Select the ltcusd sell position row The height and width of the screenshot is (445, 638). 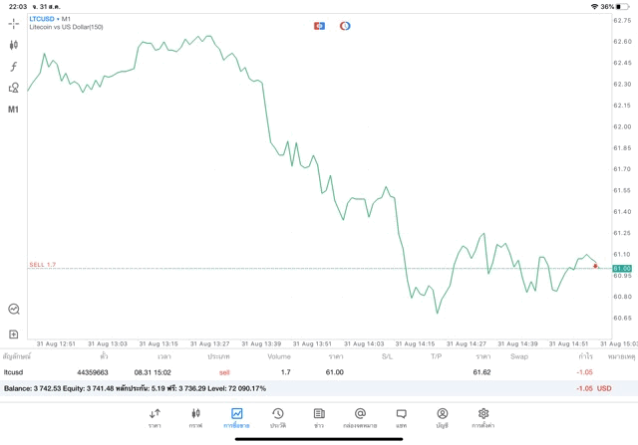point(299,372)
